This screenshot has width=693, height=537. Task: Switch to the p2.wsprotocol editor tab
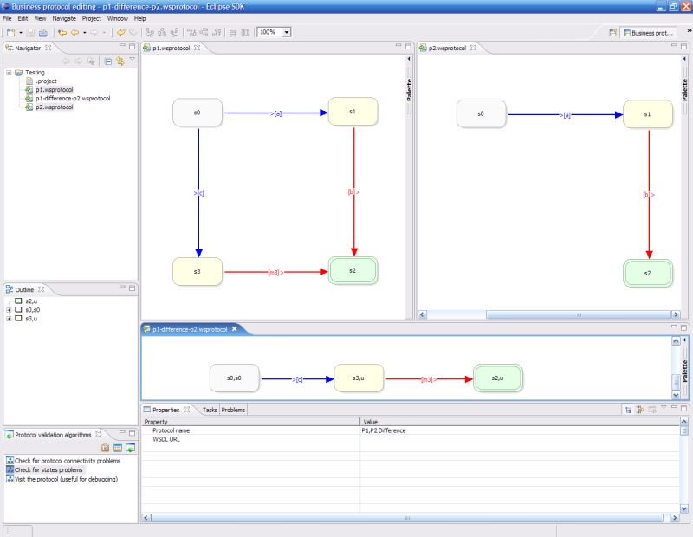click(x=447, y=48)
